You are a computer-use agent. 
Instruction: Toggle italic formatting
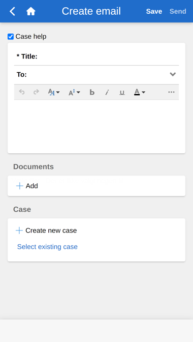(x=107, y=92)
